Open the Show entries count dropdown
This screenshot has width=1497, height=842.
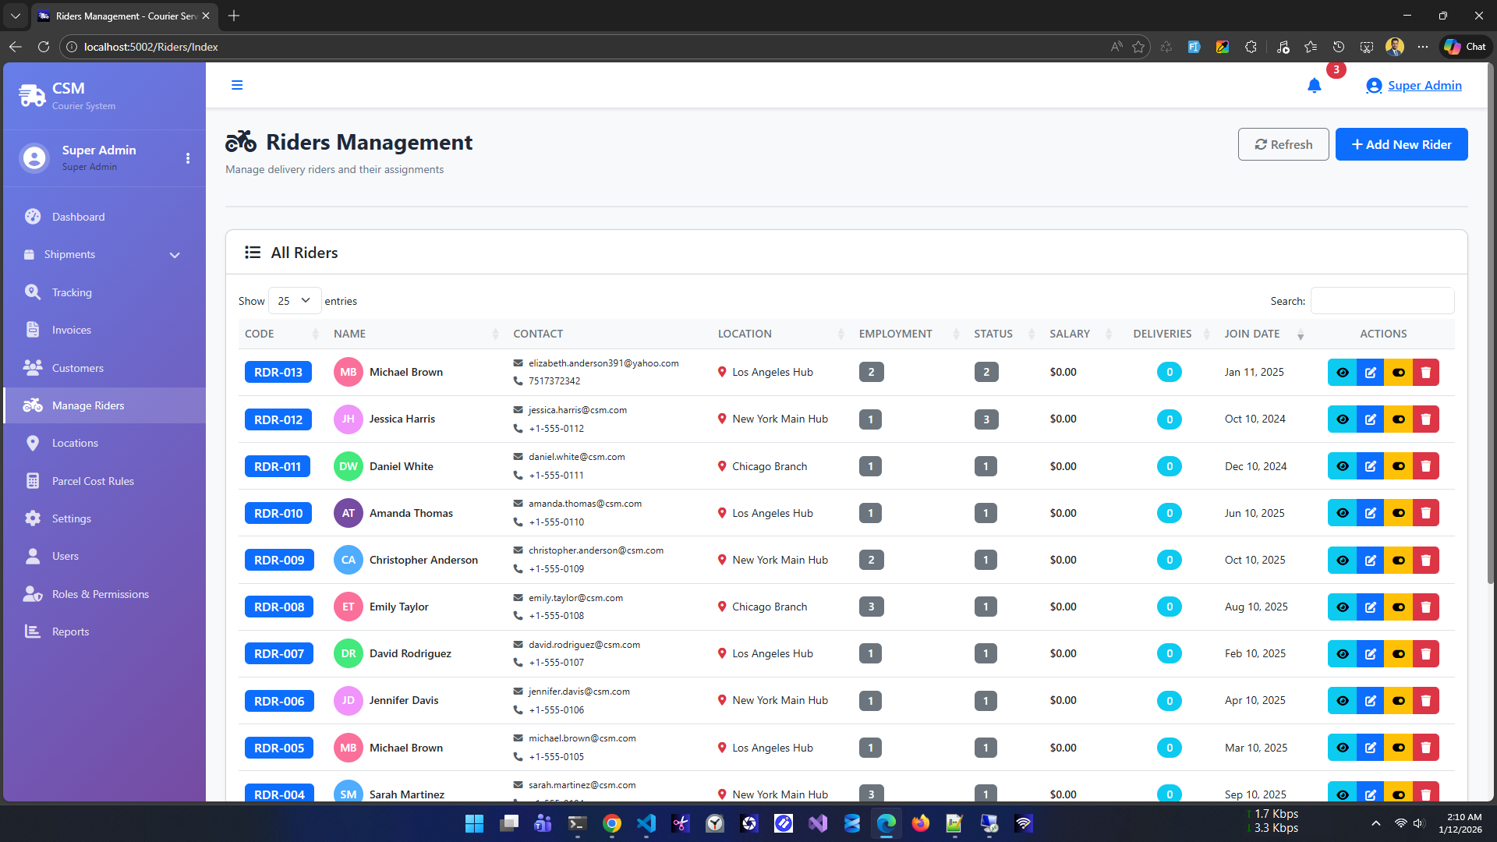tap(294, 301)
